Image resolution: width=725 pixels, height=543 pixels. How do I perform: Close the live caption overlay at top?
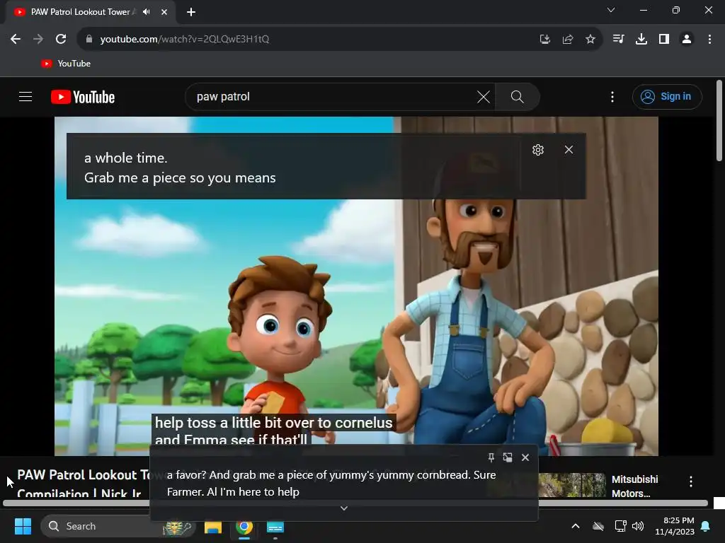(569, 150)
